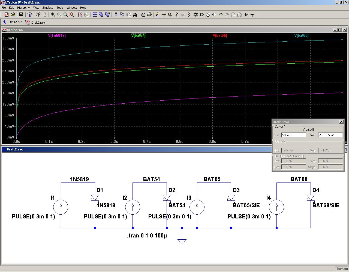
Task: Click the BAT54 net label text
Action: click(x=151, y=179)
